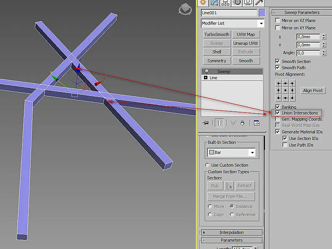Click the Angle spinner arrows
Screen dimensions: 332x249
[x=324, y=53]
